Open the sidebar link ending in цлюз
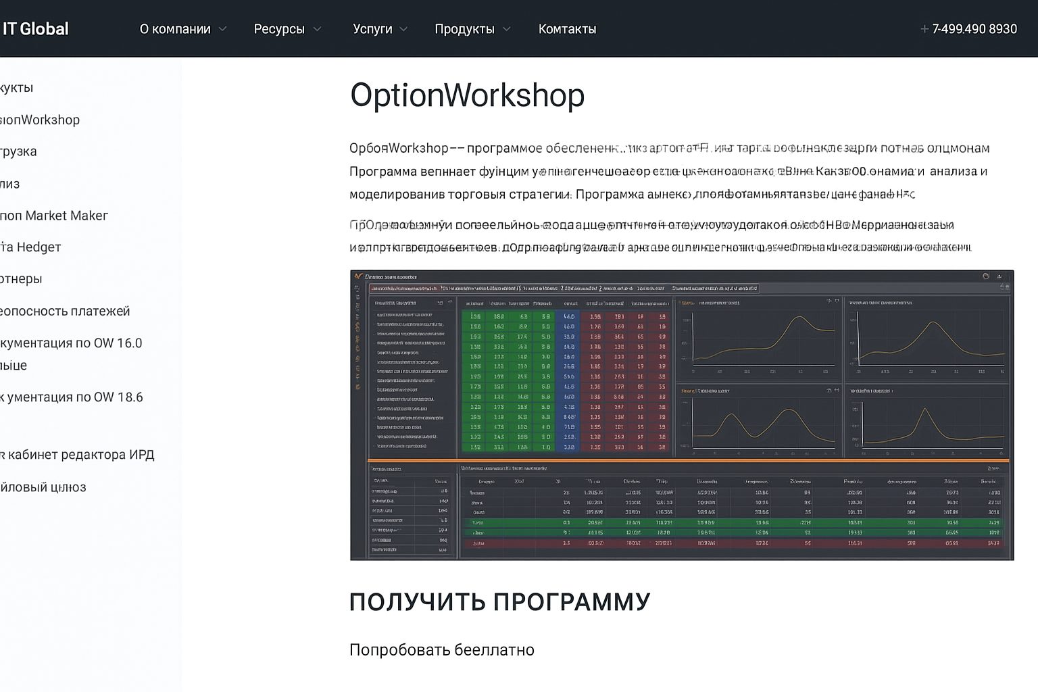Viewport: 1038px width, 692px height. (43, 487)
